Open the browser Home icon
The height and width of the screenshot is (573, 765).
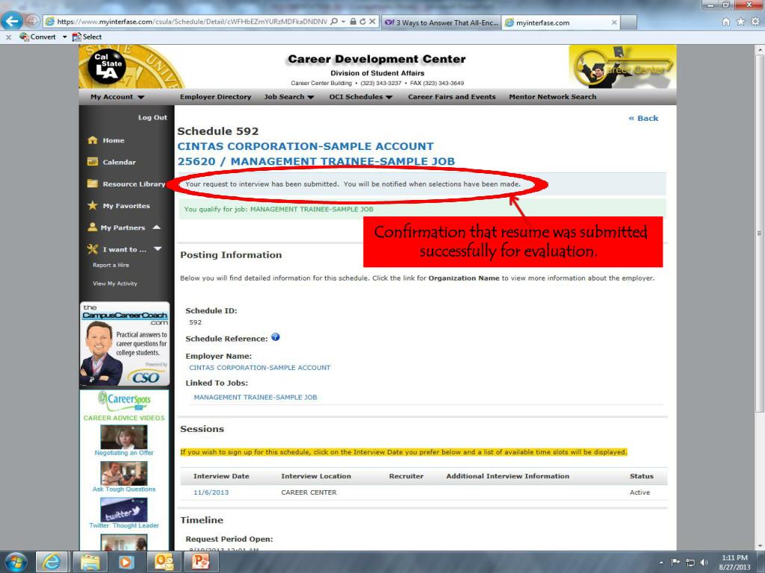[726, 22]
